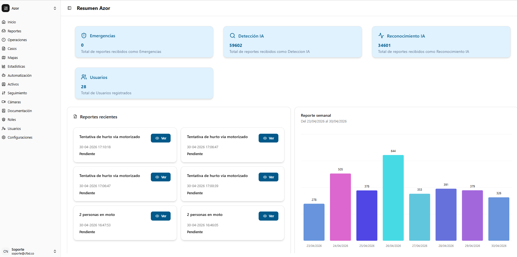Image resolution: width=517 pixels, height=257 pixels.
Task: Click Pendiente status of 17:10:18 report
Action: click(87, 154)
